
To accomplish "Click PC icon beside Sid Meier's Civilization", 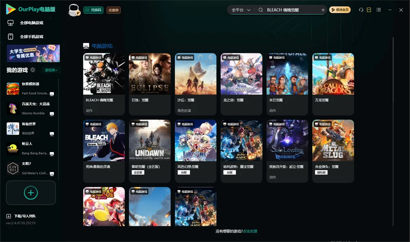I will [52, 174].
